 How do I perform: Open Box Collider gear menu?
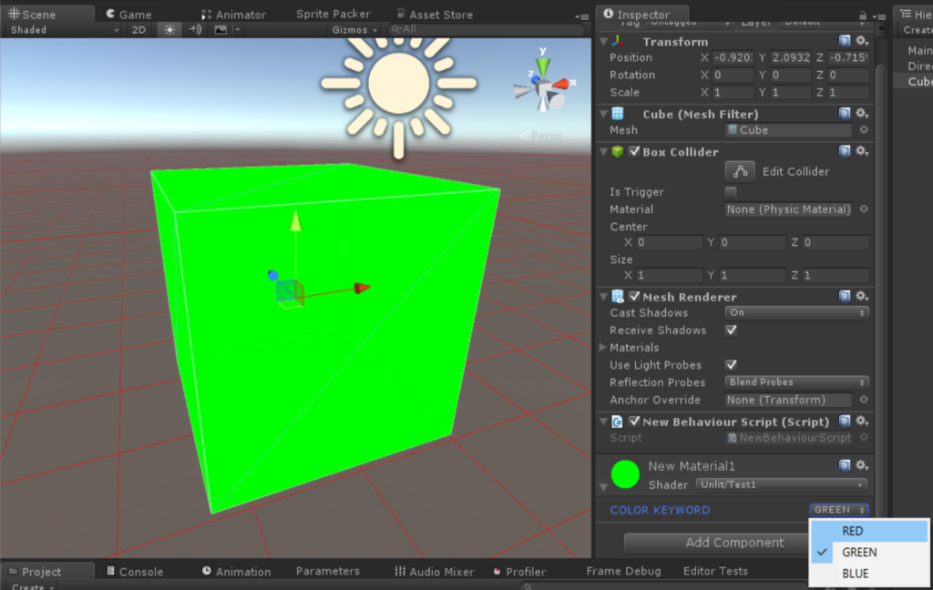click(862, 152)
